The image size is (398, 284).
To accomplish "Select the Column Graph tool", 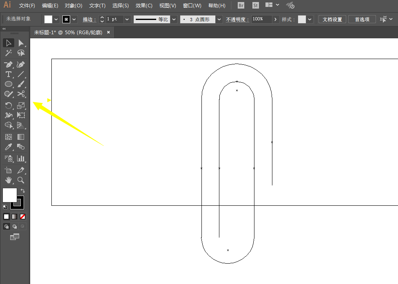I will (x=21, y=159).
